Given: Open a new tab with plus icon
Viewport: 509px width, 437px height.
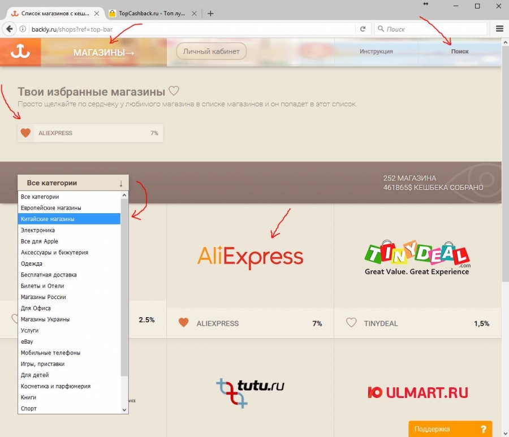Looking at the screenshot, I should 210,14.
